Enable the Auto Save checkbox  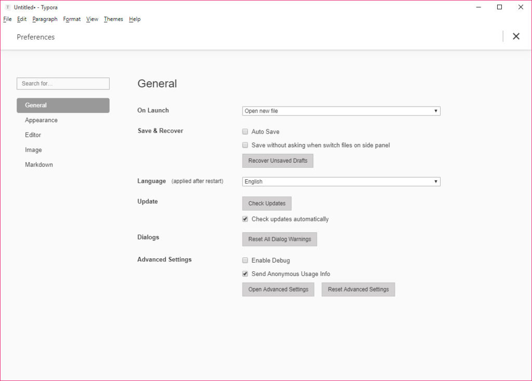click(245, 132)
